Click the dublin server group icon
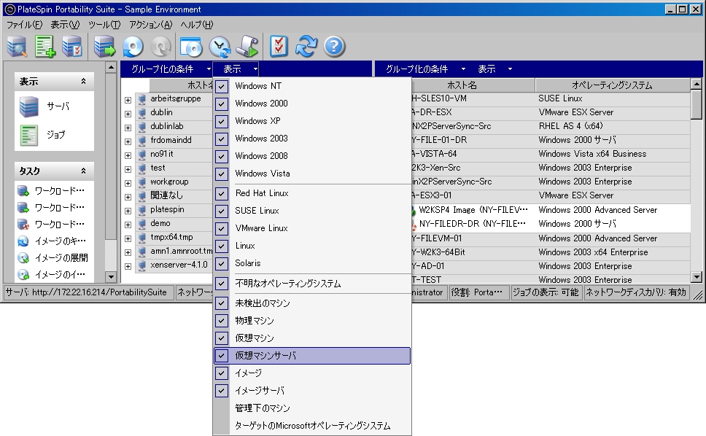Viewport: 706px width, 436px height. coord(142,112)
